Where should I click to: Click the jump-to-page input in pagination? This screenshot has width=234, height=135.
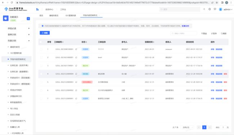(223, 127)
